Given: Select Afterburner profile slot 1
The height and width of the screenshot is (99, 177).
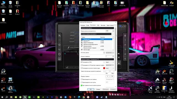Looking at the screenshot, I should [x=125, y=40].
